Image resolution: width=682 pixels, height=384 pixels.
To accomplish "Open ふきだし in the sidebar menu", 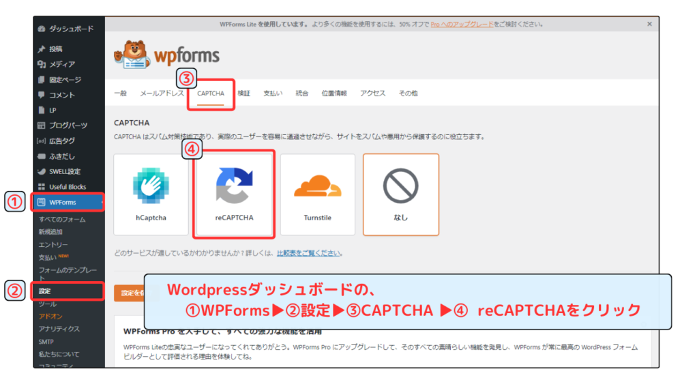I will [62, 156].
